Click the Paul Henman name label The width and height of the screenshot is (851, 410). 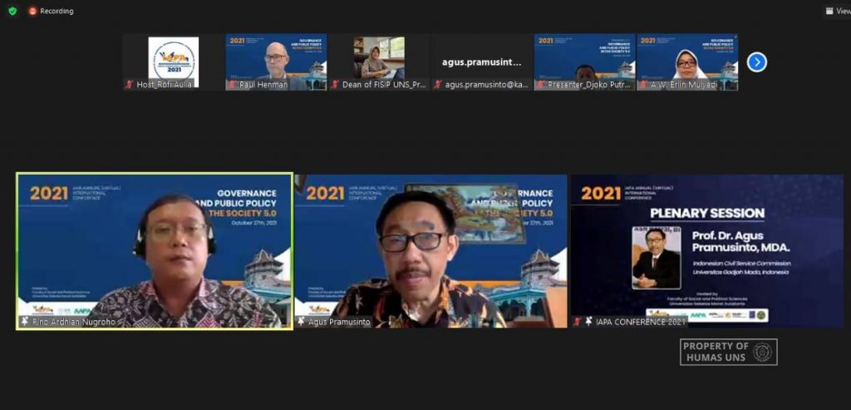263,85
